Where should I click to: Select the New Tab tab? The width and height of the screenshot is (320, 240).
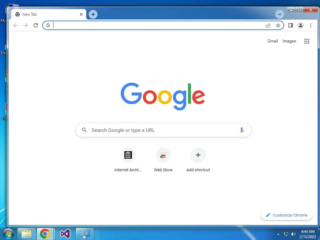pos(48,14)
